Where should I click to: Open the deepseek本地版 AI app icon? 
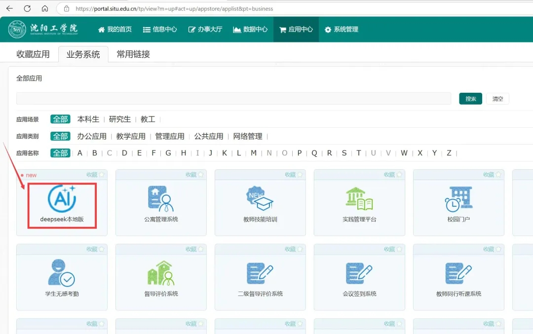pyautogui.click(x=62, y=199)
